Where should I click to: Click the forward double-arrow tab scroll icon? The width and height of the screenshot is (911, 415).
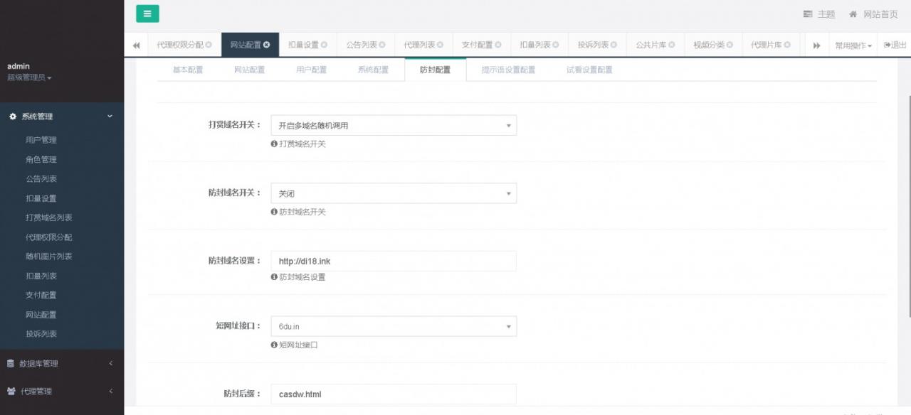[816, 44]
